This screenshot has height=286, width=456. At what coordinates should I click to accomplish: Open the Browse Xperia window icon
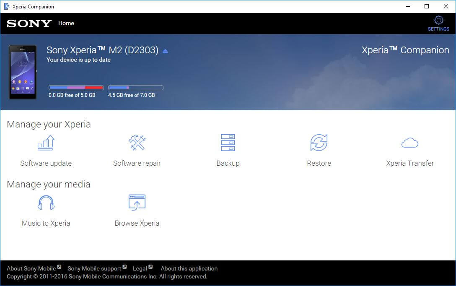coord(137,203)
